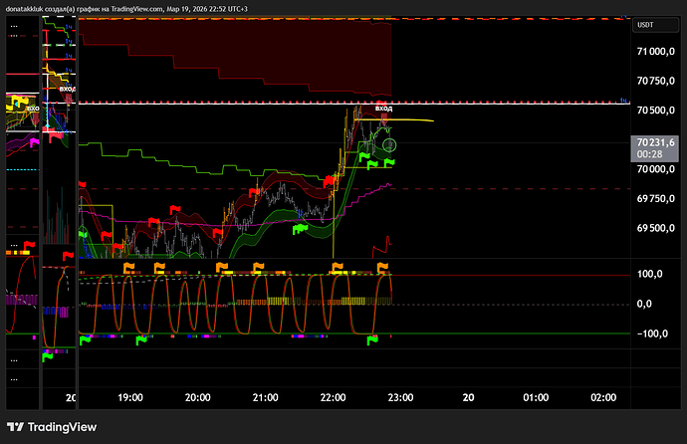This screenshot has height=444, width=687.
Task: Click the вход label on main chart near 22:45
Action: pos(382,108)
